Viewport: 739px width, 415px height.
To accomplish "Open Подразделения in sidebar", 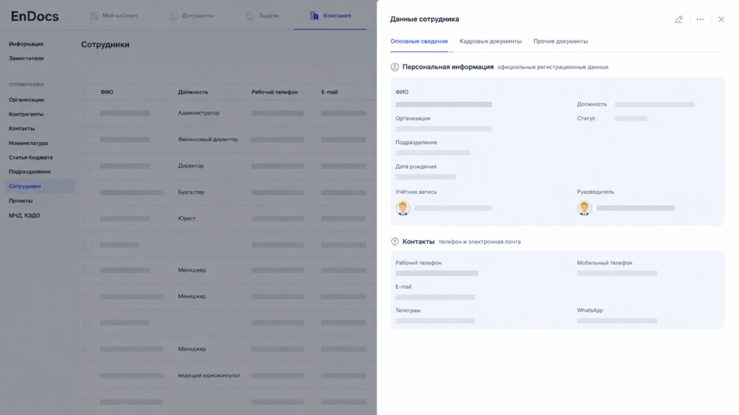I will click(29, 171).
